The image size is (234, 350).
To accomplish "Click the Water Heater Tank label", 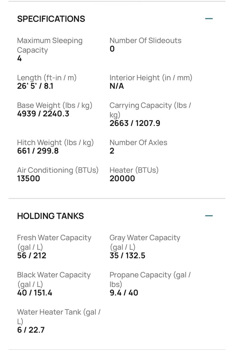I will point(59,316).
